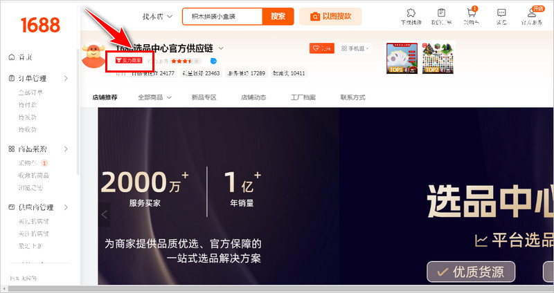Expand the 手机逛 dropdown
The height and width of the screenshot is (293, 554).
[x=355, y=48]
